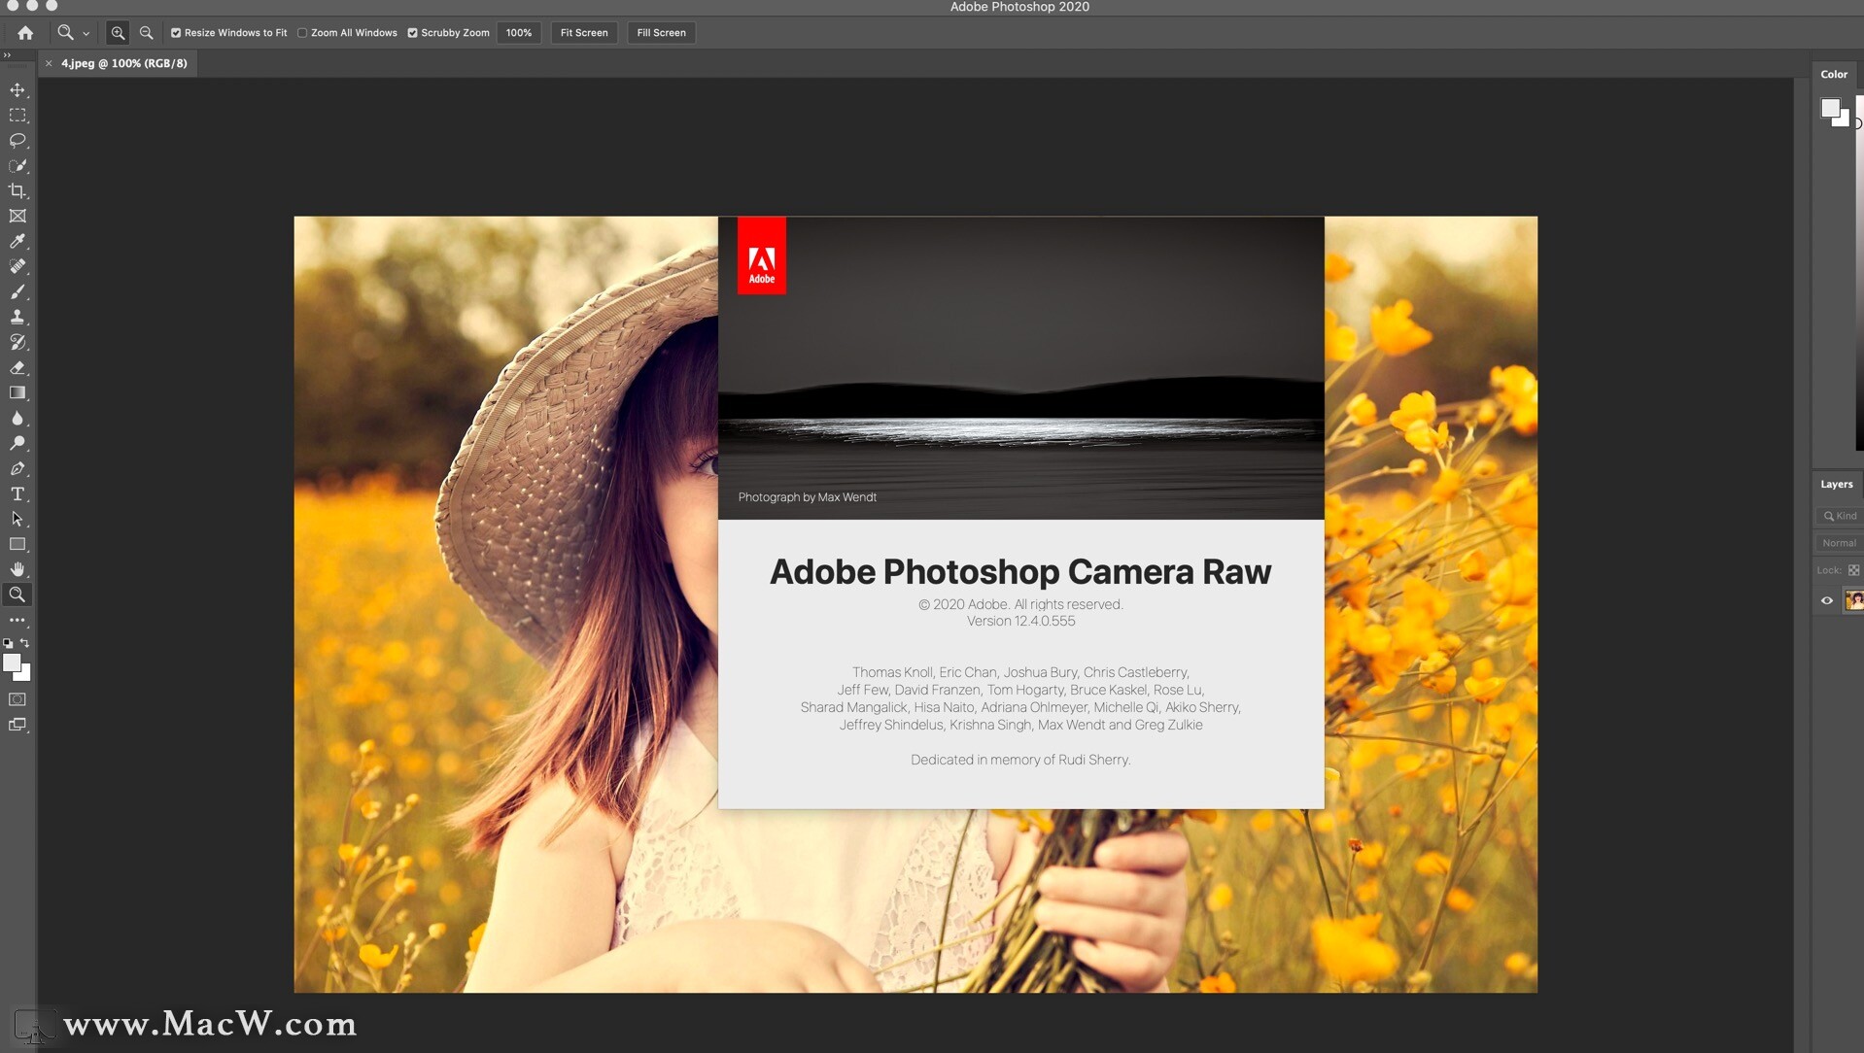Image resolution: width=1864 pixels, height=1053 pixels.
Task: Reset default foreground and background colors
Action: 8,643
